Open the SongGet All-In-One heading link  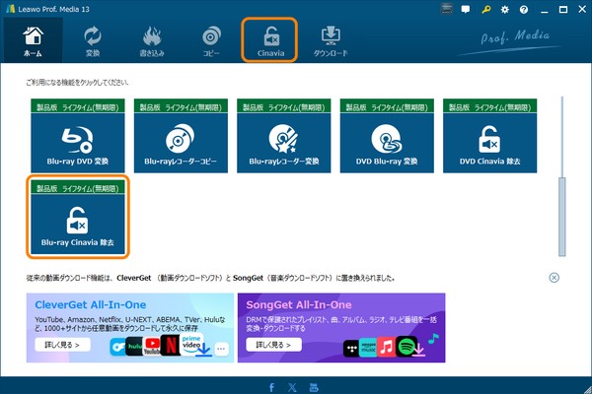click(x=299, y=304)
